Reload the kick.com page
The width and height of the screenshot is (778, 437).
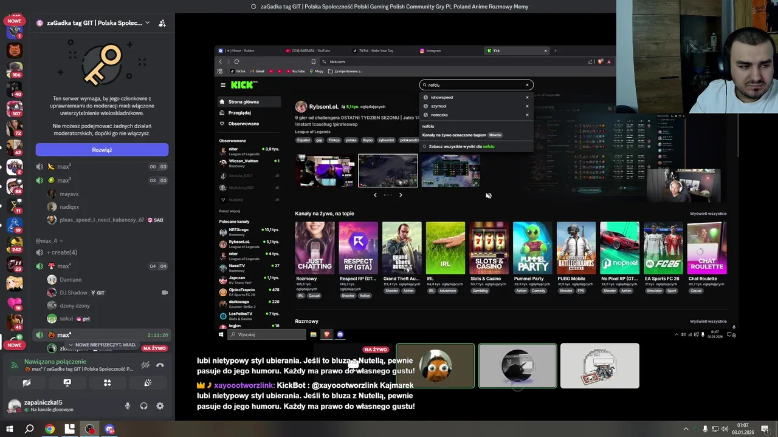pyautogui.click(x=236, y=61)
